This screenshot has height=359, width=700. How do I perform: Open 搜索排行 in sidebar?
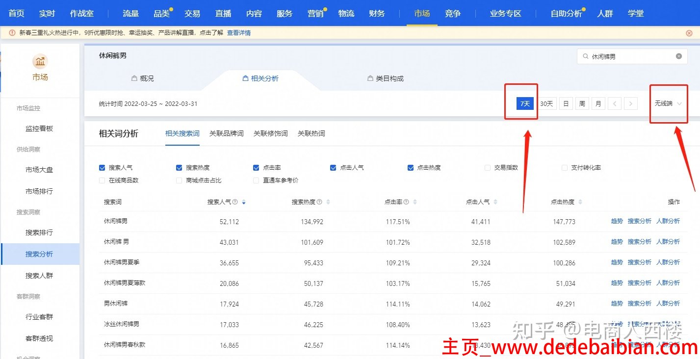pos(39,232)
